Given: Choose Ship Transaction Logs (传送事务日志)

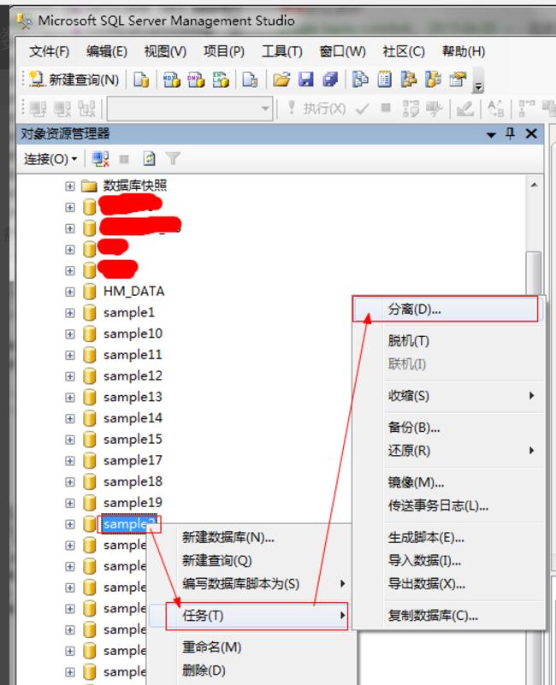Looking at the screenshot, I should tap(447, 506).
